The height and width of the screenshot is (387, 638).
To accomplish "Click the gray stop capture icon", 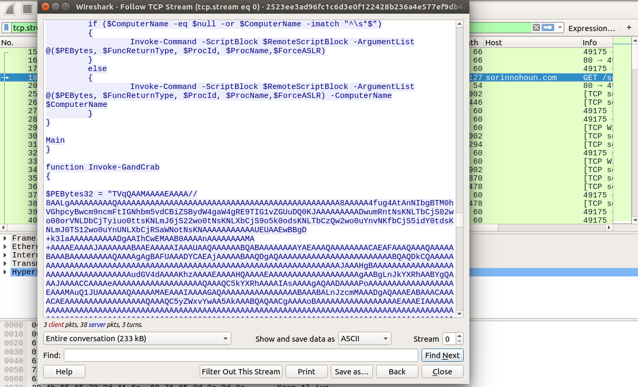I will point(26,8).
